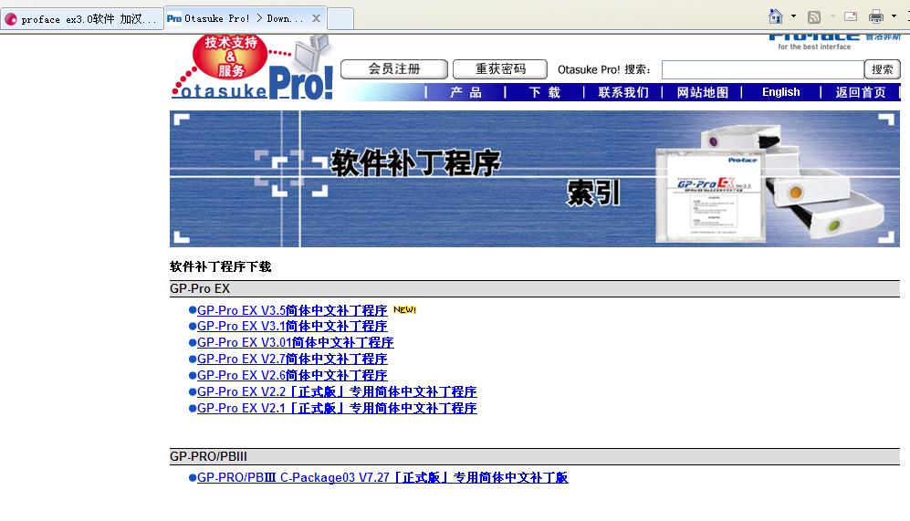Viewport: 910px width, 521px height.
Task: Expand the Print options dropdown arrow
Action: 894,16
